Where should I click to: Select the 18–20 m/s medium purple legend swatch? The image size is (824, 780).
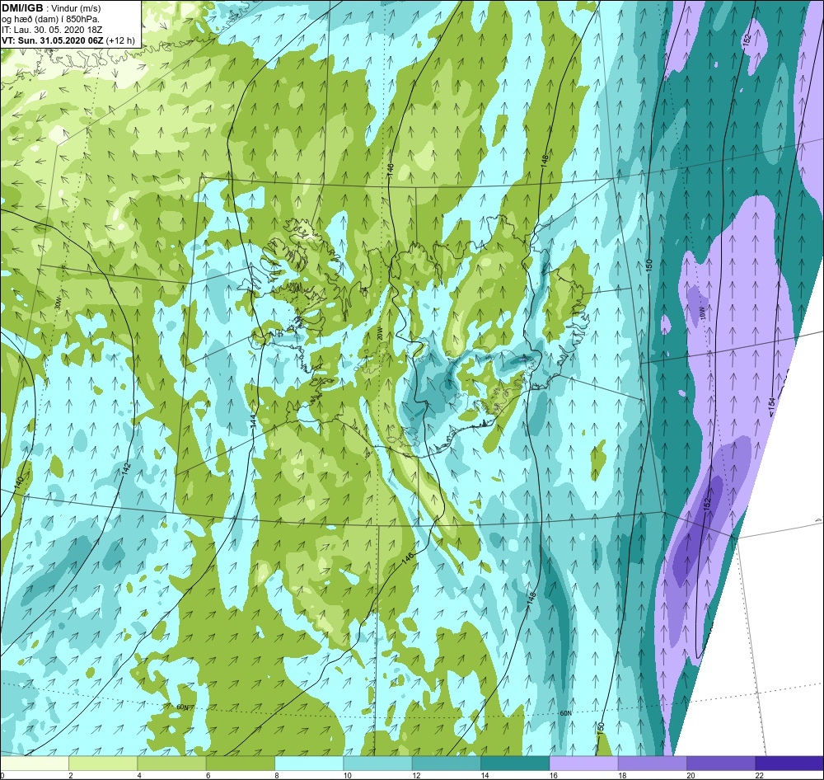[652, 763]
